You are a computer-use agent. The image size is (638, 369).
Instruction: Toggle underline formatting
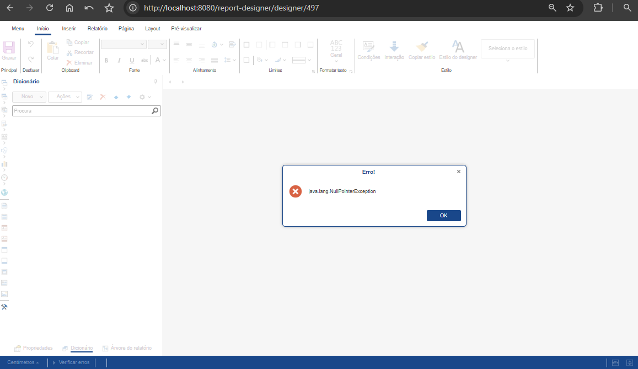pos(132,60)
